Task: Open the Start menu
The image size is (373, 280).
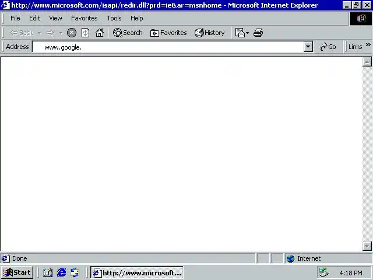Action: point(17,272)
